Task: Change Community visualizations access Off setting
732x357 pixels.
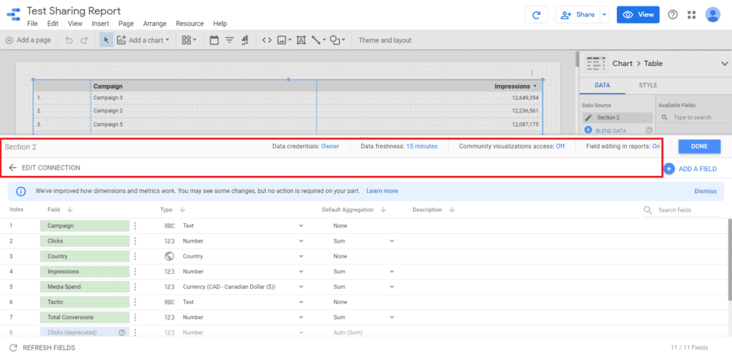Action: 560,146
